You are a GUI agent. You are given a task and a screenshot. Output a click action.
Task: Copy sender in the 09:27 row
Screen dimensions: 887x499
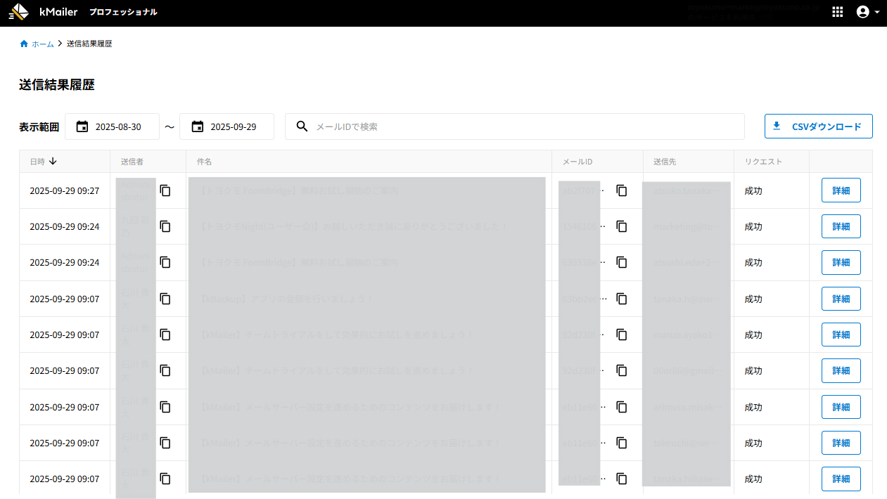coord(165,190)
